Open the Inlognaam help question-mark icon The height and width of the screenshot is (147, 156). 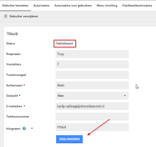(24, 128)
